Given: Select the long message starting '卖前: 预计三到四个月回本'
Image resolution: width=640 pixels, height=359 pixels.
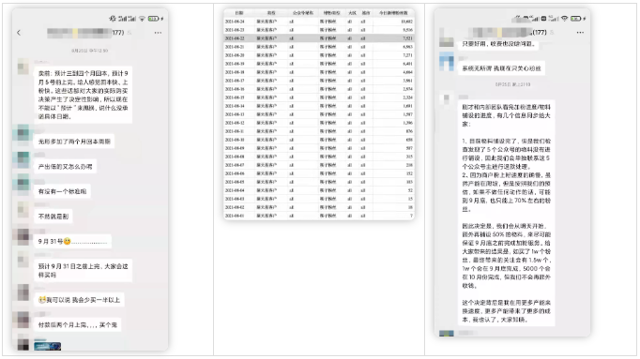Looking at the screenshot, I should 83,95.
